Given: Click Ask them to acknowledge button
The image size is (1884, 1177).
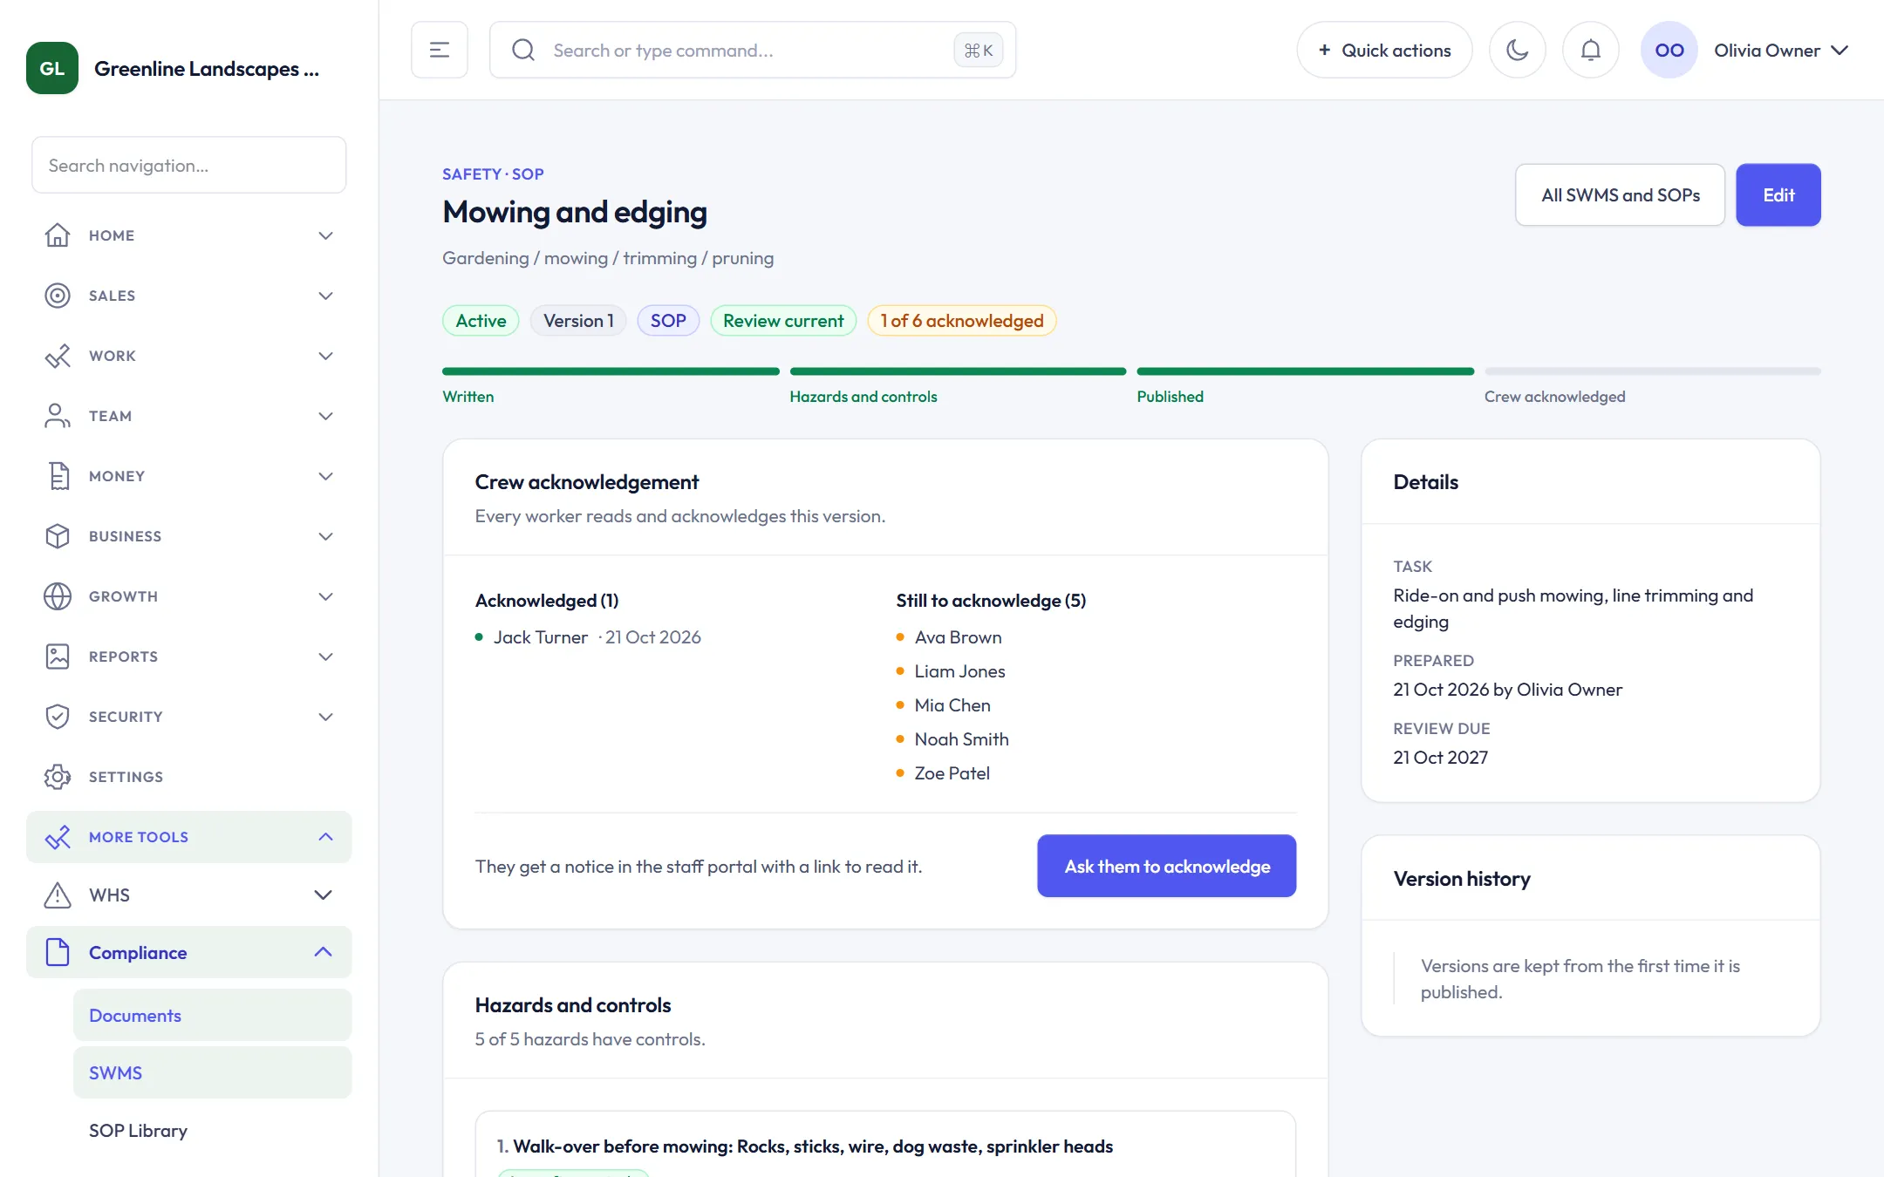Looking at the screenshot, I should [x=1166, y=866].
